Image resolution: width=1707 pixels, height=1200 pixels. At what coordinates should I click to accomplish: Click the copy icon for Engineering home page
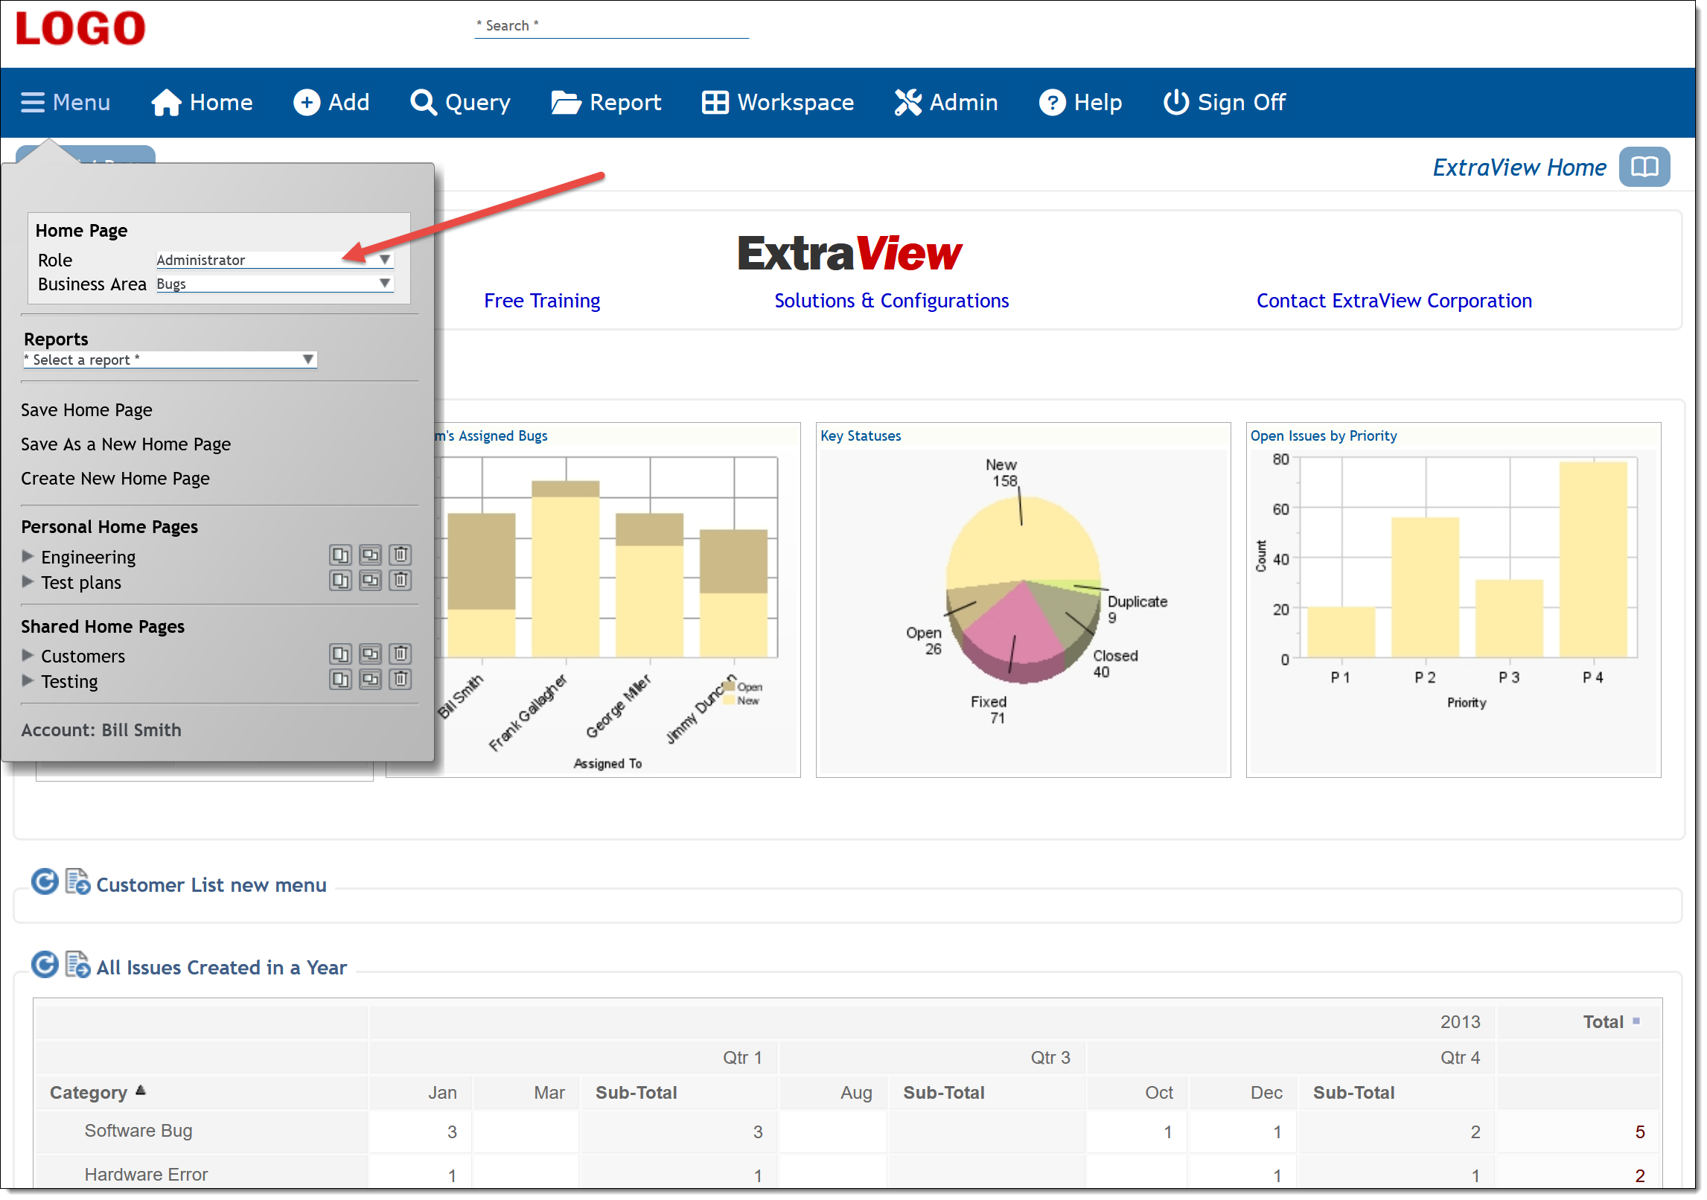pyautogui.click(x=340, y=555)
